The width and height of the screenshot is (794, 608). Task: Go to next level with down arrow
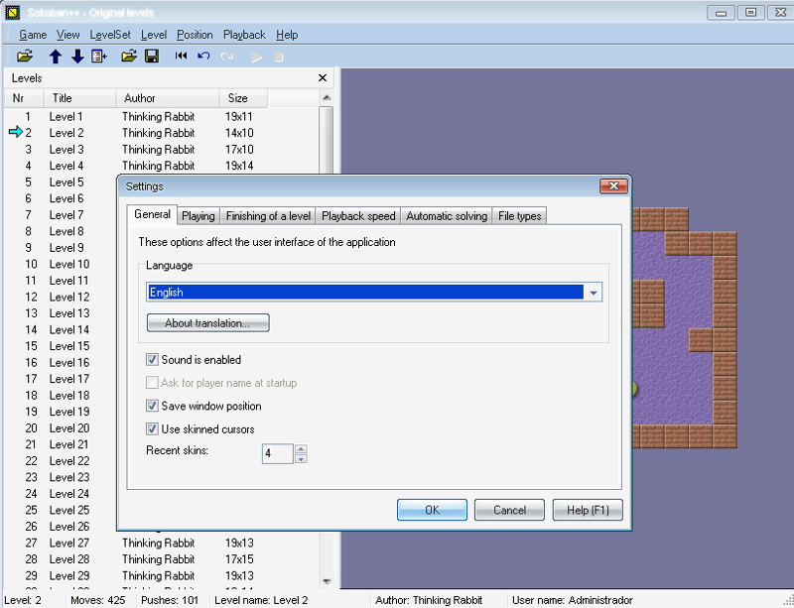77,57
